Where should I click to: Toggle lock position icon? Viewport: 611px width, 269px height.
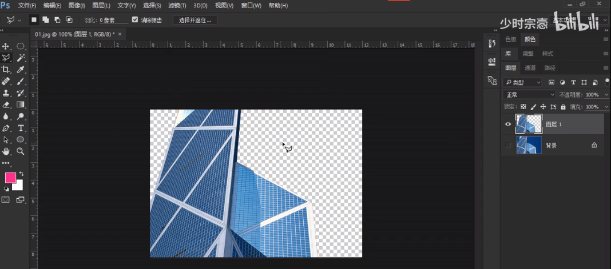click(543, 106)
